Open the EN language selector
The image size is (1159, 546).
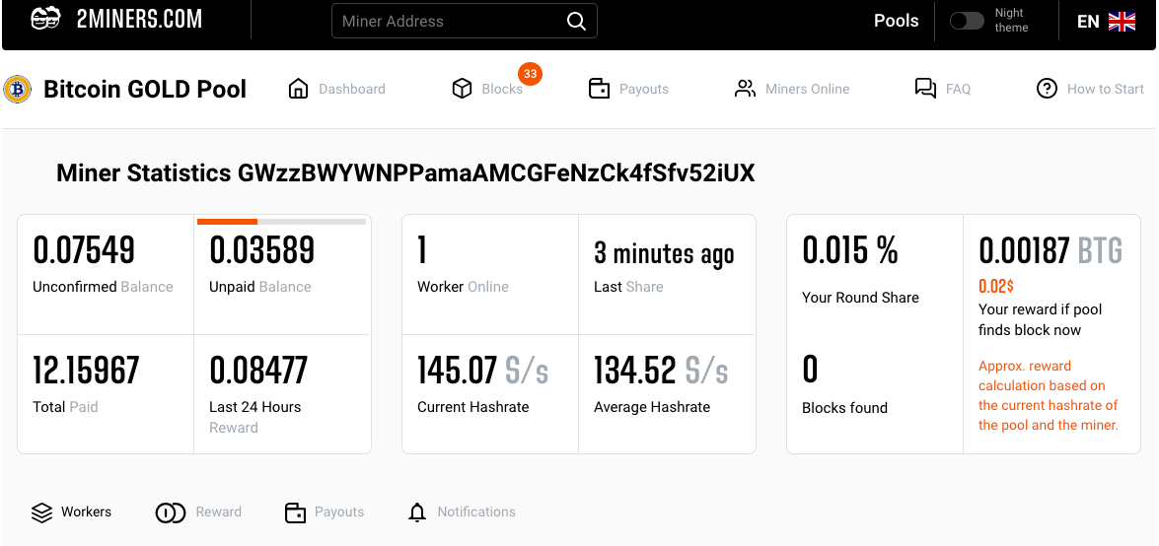point(1106,22)
